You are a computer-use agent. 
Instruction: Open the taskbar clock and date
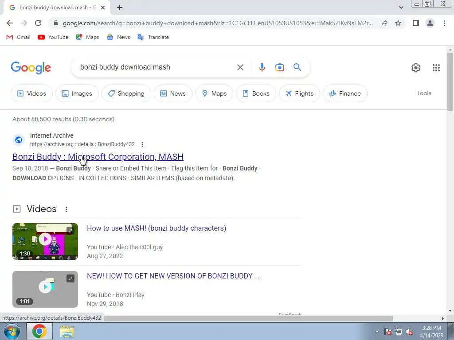pos(431,332)
